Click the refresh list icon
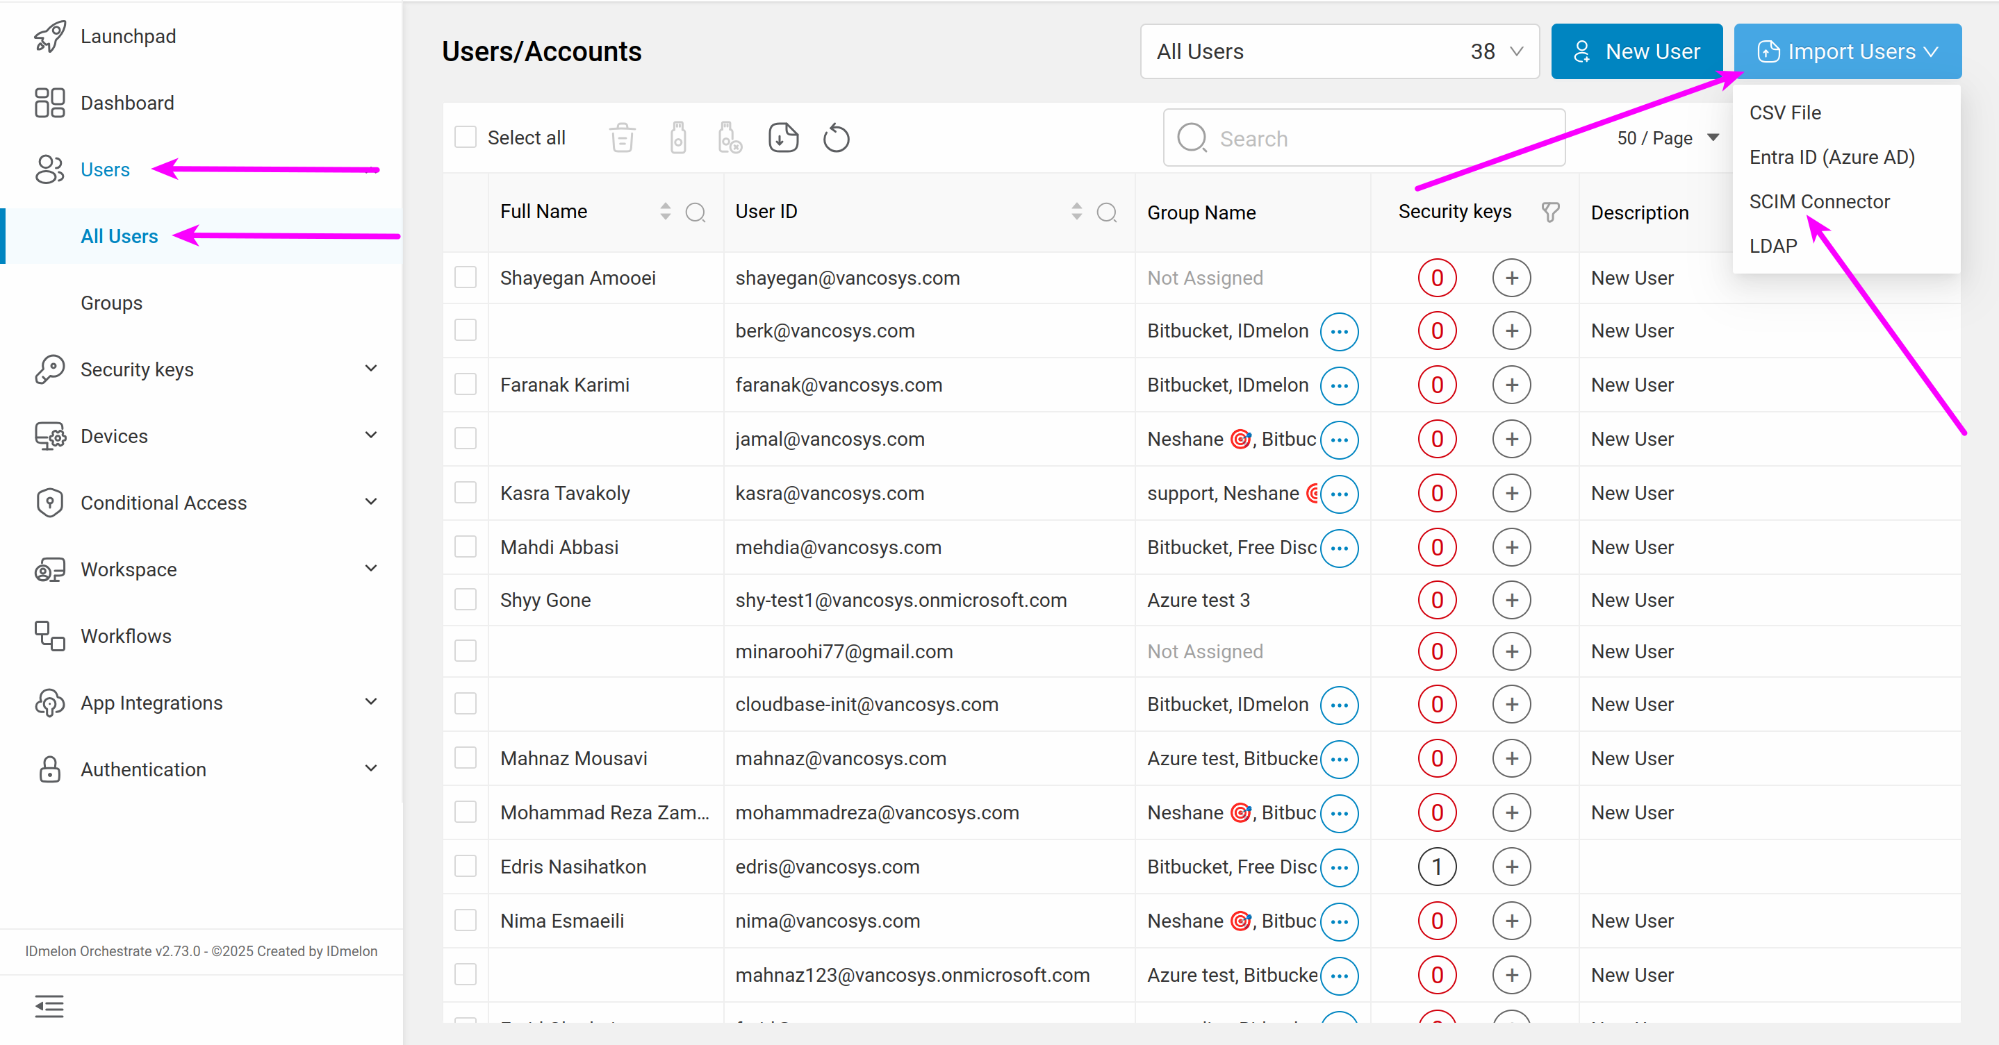 point(837,138)
